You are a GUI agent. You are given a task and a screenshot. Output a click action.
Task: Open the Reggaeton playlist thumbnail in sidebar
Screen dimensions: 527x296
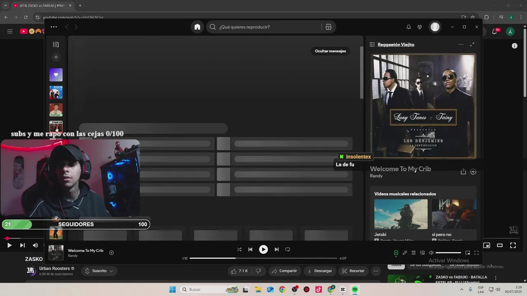(x=56, y=92)
